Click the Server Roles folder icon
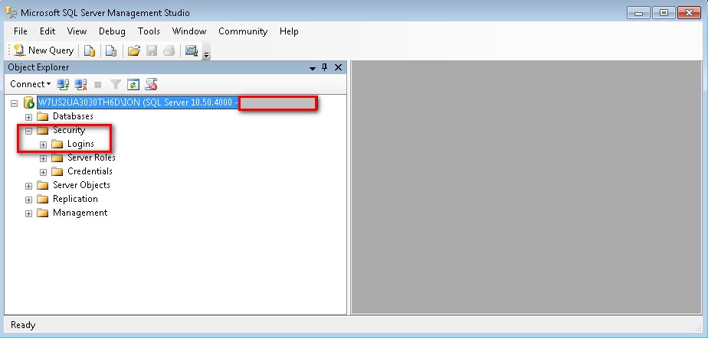Image resolution: width=708 pixels, height=338 pixels. (57, 158)
